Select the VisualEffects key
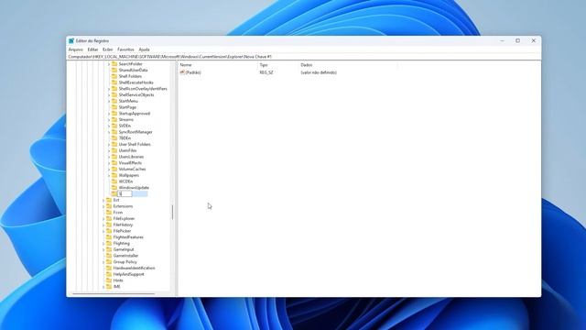Screen dimensions: 586x330 [130, 163]
